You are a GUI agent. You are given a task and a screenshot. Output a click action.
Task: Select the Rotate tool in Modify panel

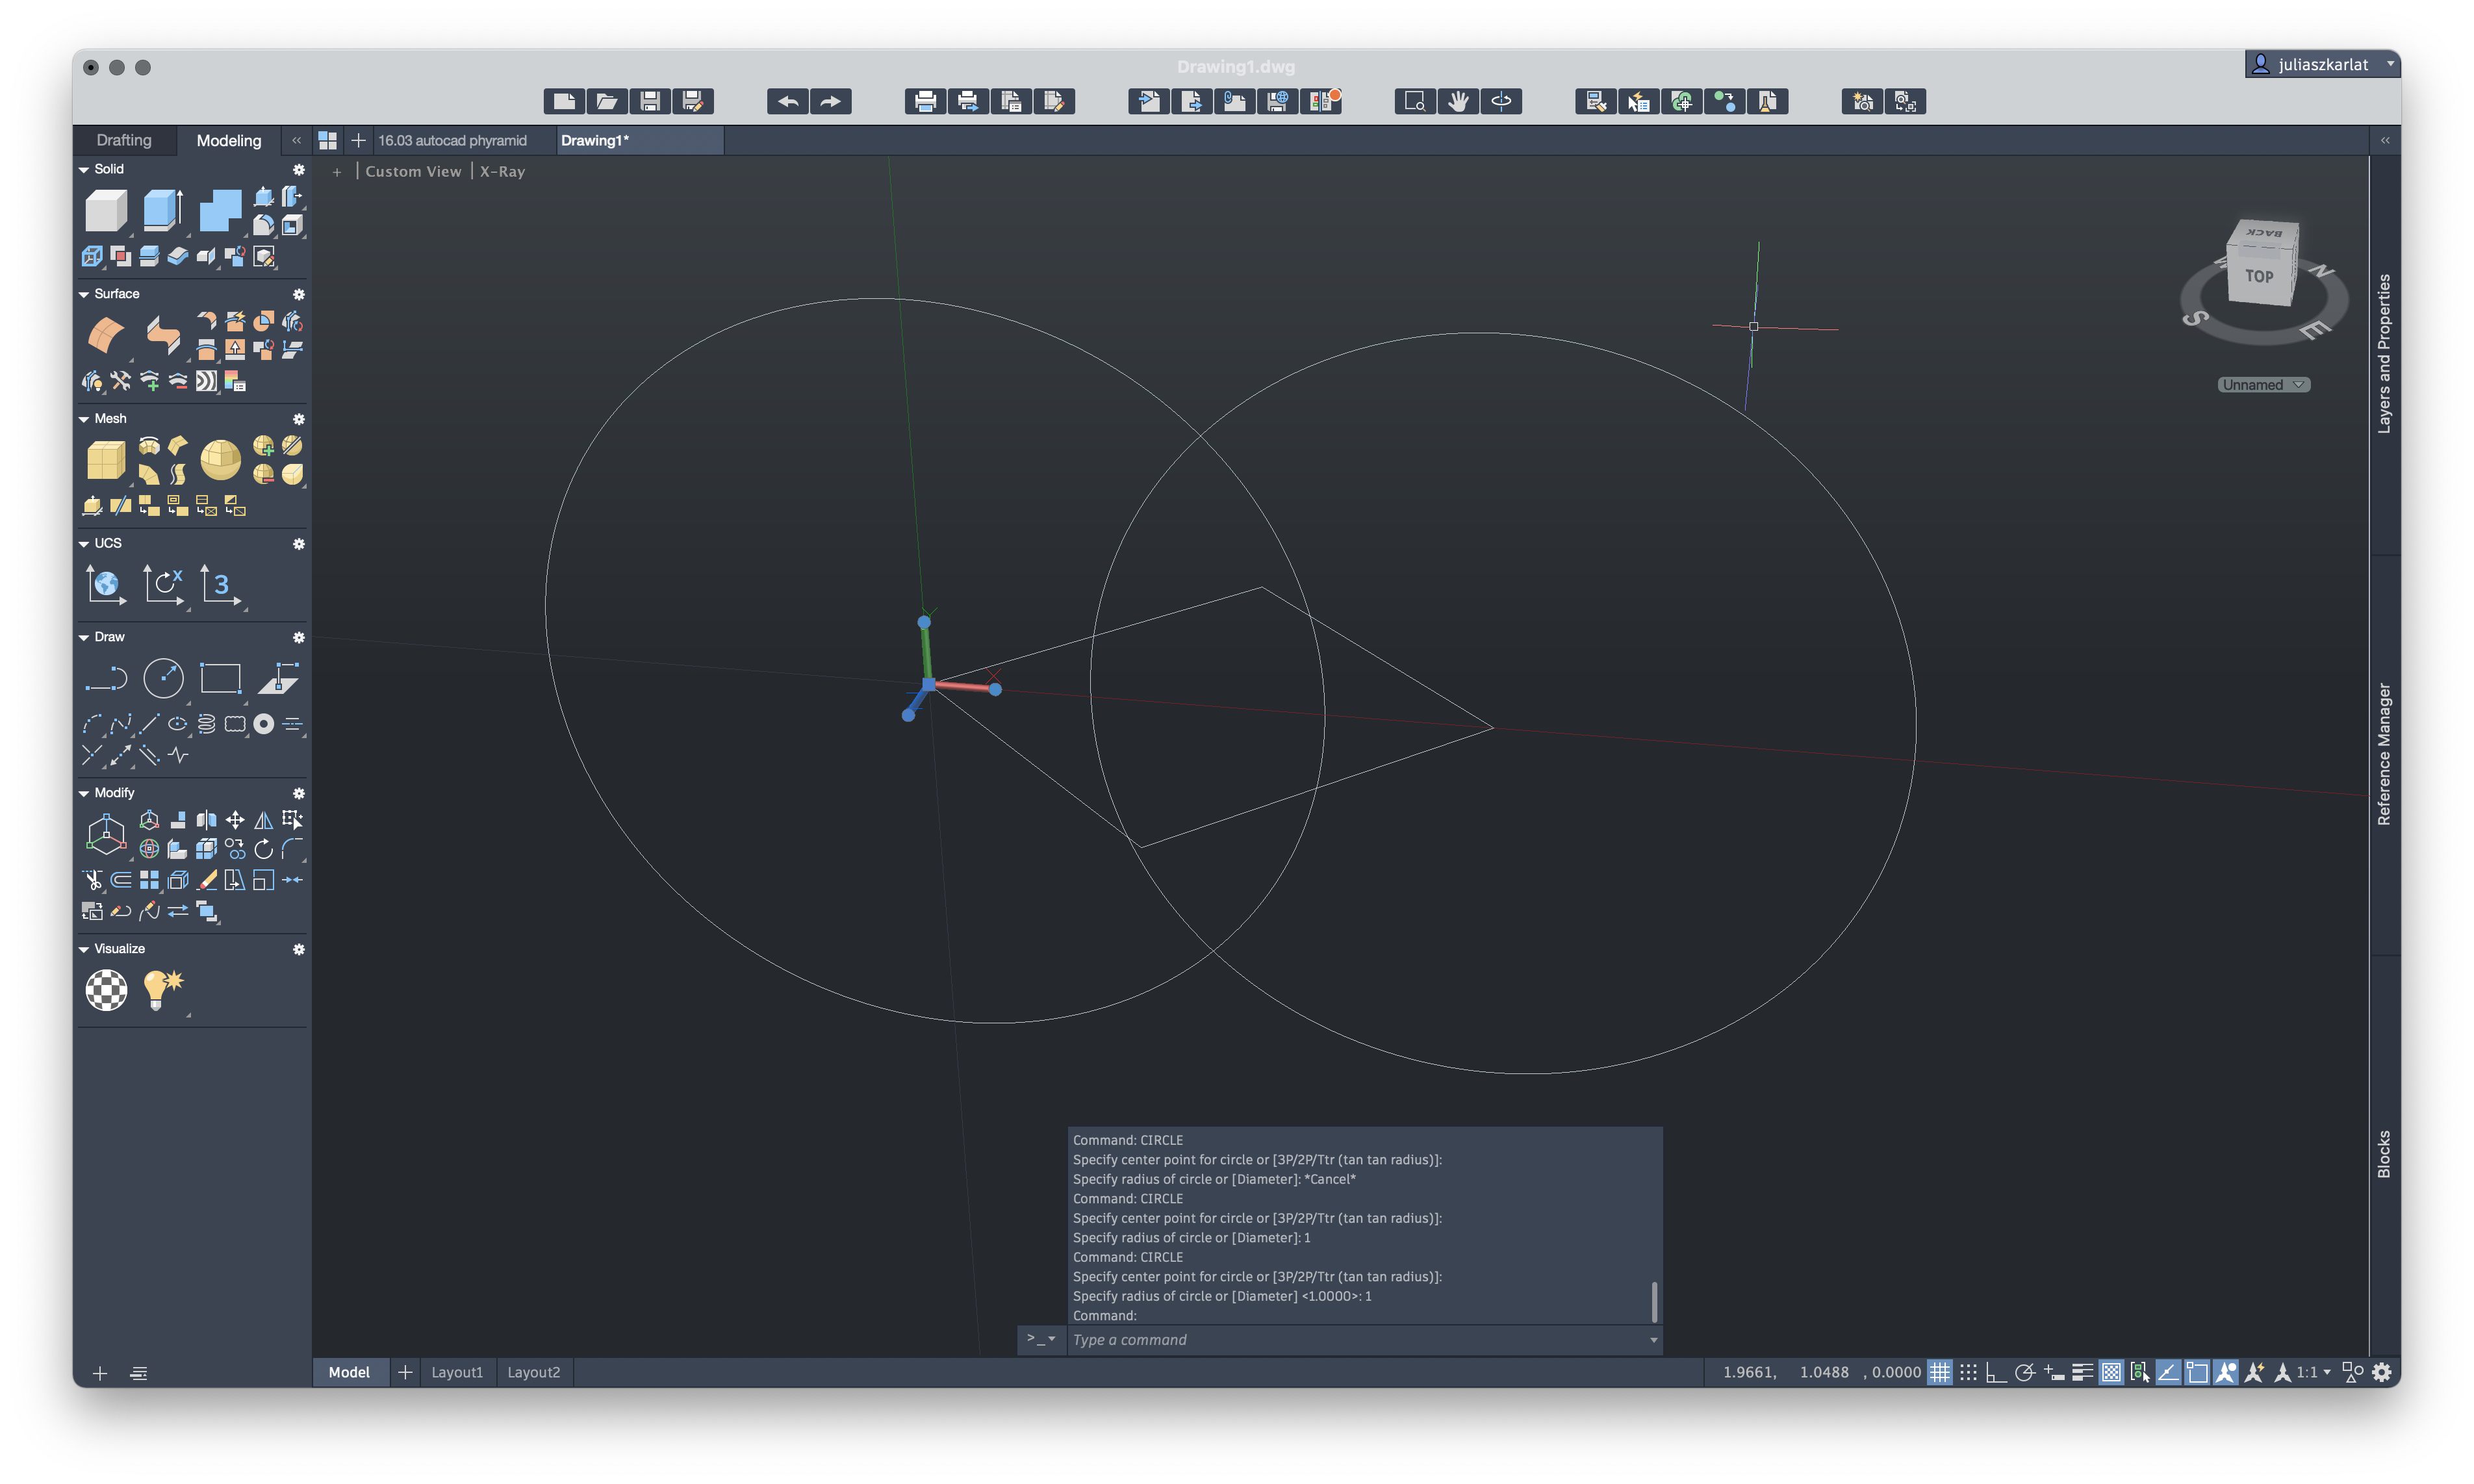click(x=264, y=849)
